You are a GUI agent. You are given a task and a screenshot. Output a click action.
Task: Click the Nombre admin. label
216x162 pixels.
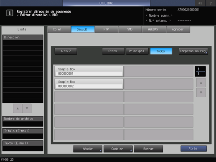[159, 15]
